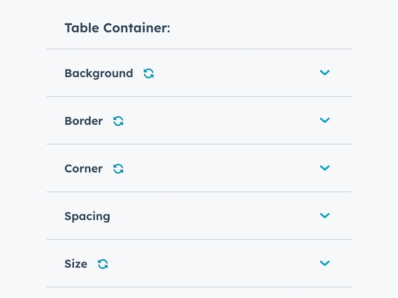Click the Size section label
Screen dimensions: 398x298
point(76,264)
